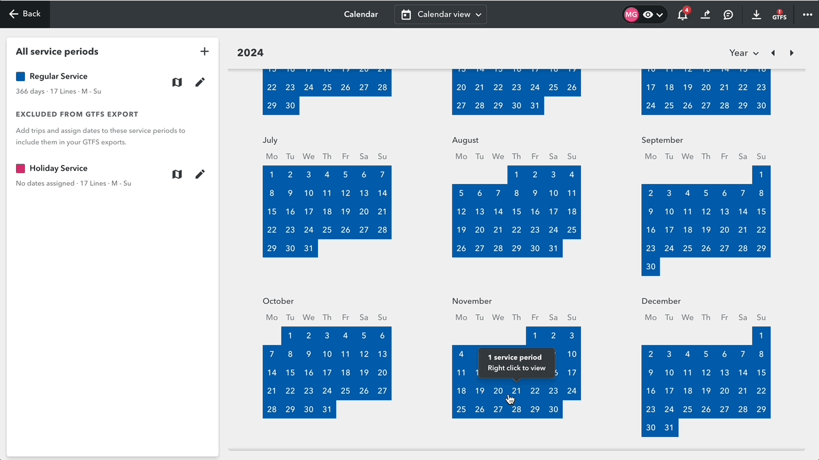Select the Regular Service blue checkbox square

[x=20, y=75]
